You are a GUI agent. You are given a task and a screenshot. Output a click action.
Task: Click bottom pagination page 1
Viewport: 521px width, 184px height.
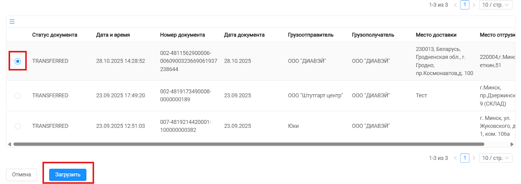(465, 158)
